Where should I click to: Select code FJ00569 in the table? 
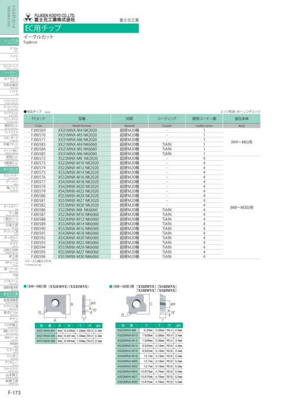[x=38, y=130]
